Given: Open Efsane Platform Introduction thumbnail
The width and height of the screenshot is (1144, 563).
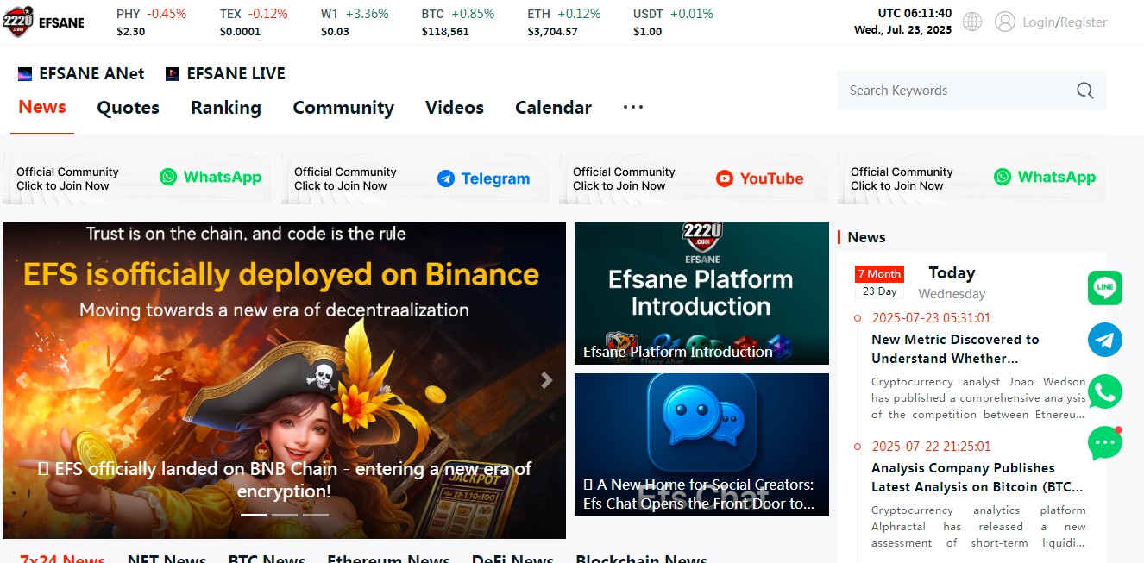Looking at the screenshot, I should pos(701,293).
